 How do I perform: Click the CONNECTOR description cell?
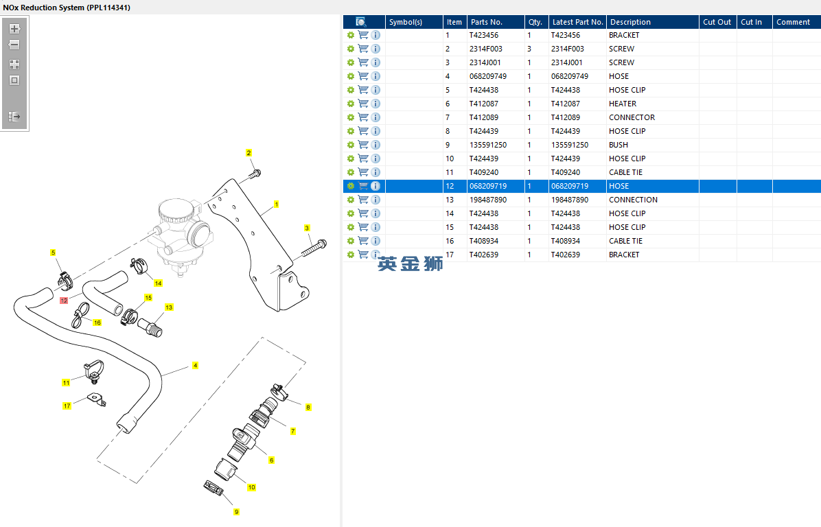[x=632, y=117]
